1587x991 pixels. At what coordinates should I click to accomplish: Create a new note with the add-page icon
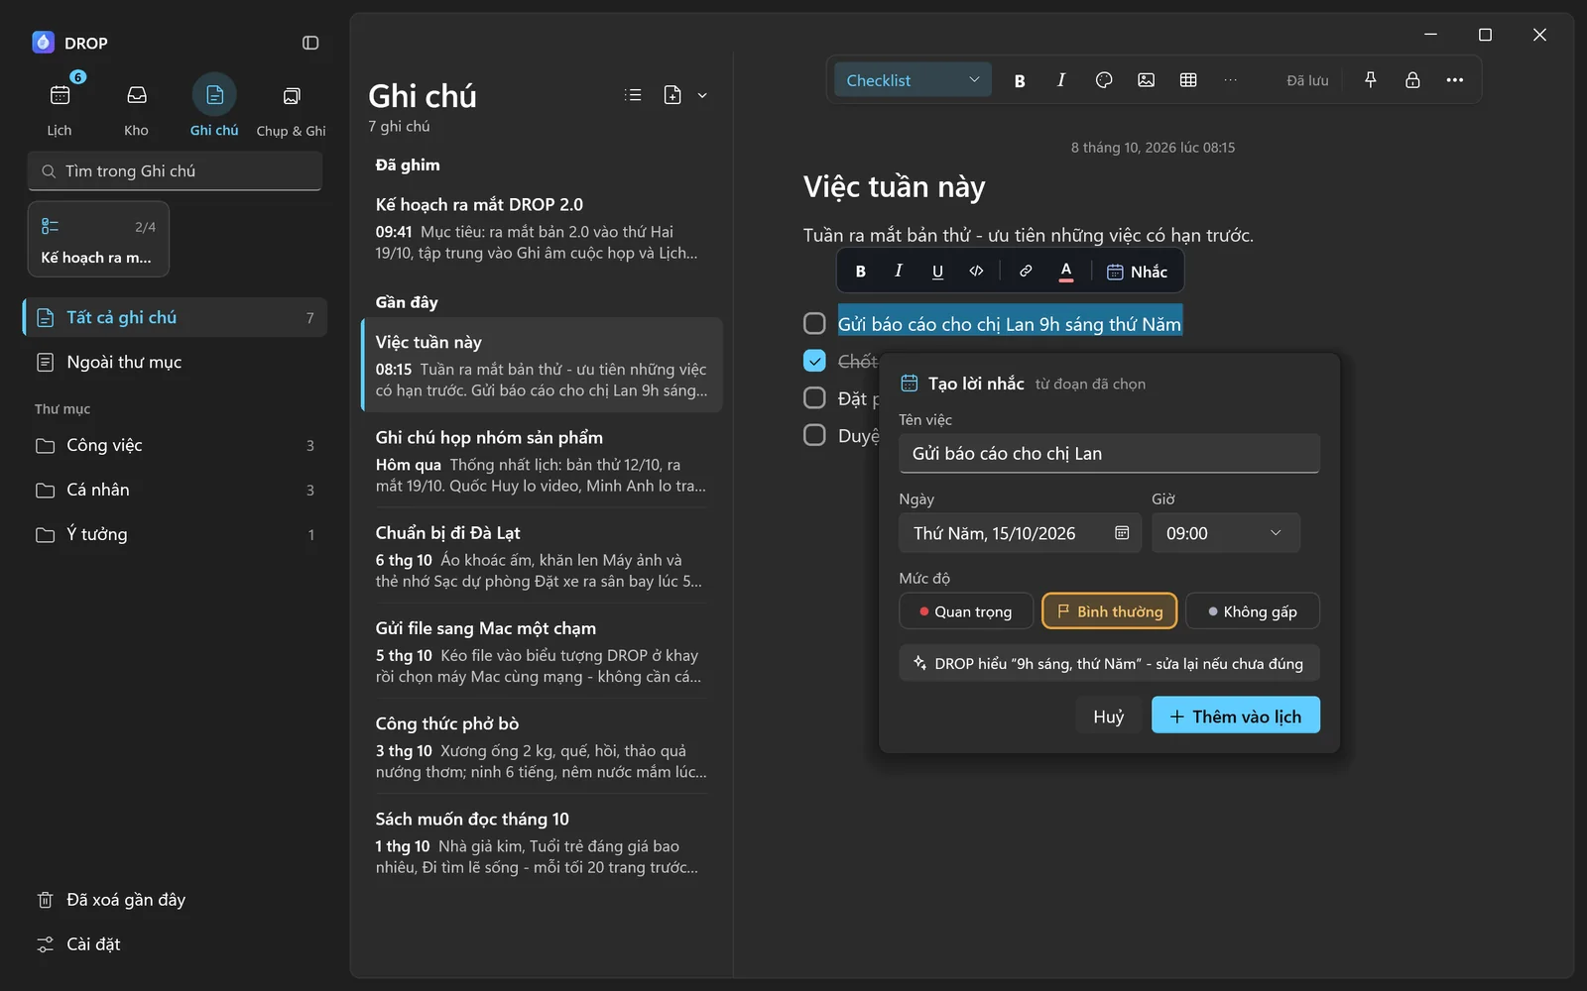[672, 95]
